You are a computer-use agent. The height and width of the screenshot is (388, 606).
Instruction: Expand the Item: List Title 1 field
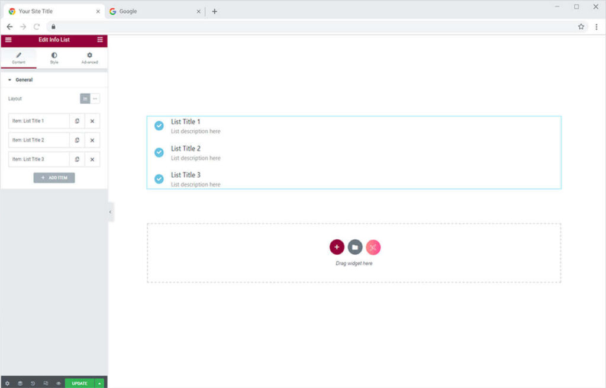[x=39, y=121]
